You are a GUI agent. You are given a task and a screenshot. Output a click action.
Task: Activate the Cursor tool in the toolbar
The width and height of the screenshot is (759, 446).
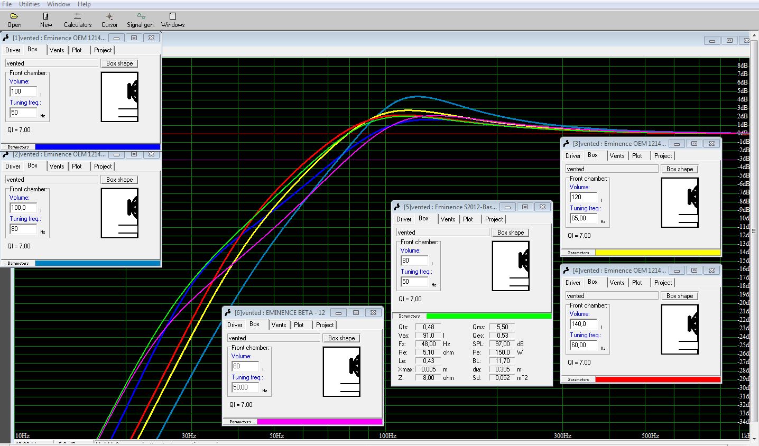[x=109, y=16]
